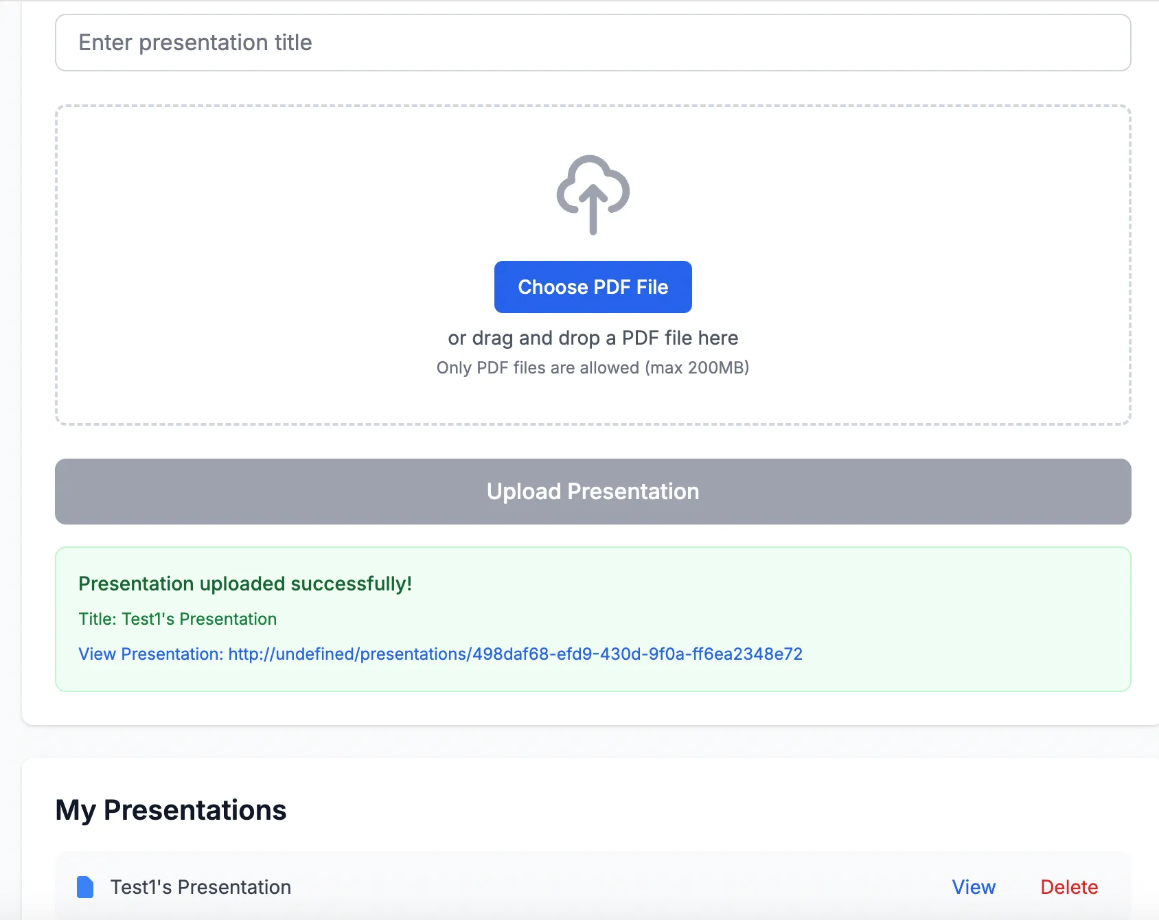Click the cloud upload icon
The width and height of the screenshot is (1159, 920).
point(593,195)
